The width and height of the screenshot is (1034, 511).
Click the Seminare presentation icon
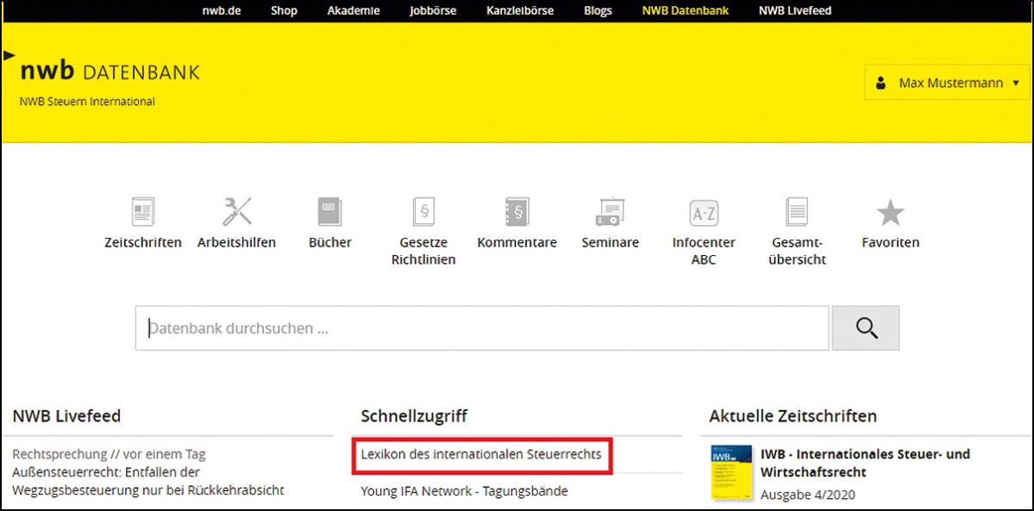pos(610,212)
